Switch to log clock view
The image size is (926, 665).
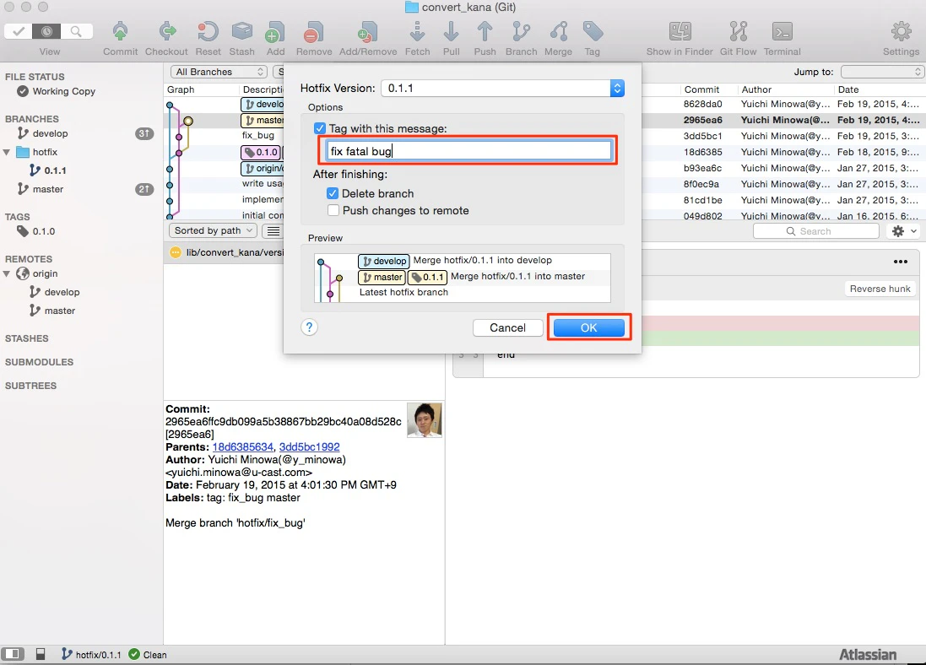pyautogui.click(x=46, y=31)
